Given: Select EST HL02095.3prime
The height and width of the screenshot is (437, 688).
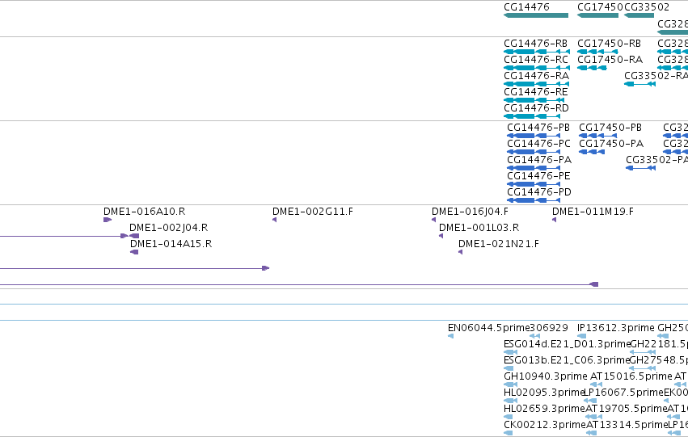Looking at the screenshot, I should pyautogui.click(x=544, y=393).
